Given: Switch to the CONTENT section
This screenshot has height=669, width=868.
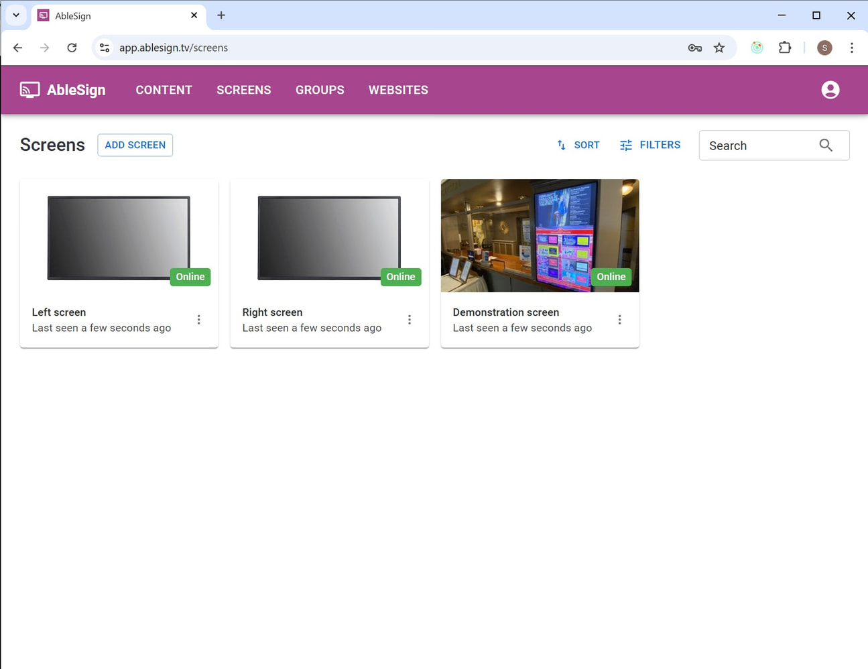Looking at the screenshot, I should [x=164, y=90].
